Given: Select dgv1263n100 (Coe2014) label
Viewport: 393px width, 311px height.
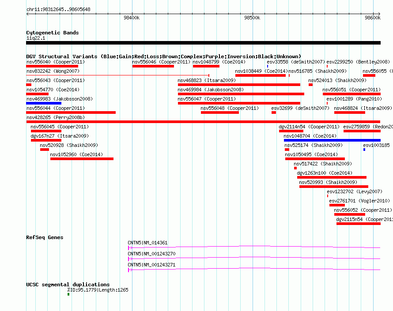Looking at the screenshot, I should pos(325,173).
